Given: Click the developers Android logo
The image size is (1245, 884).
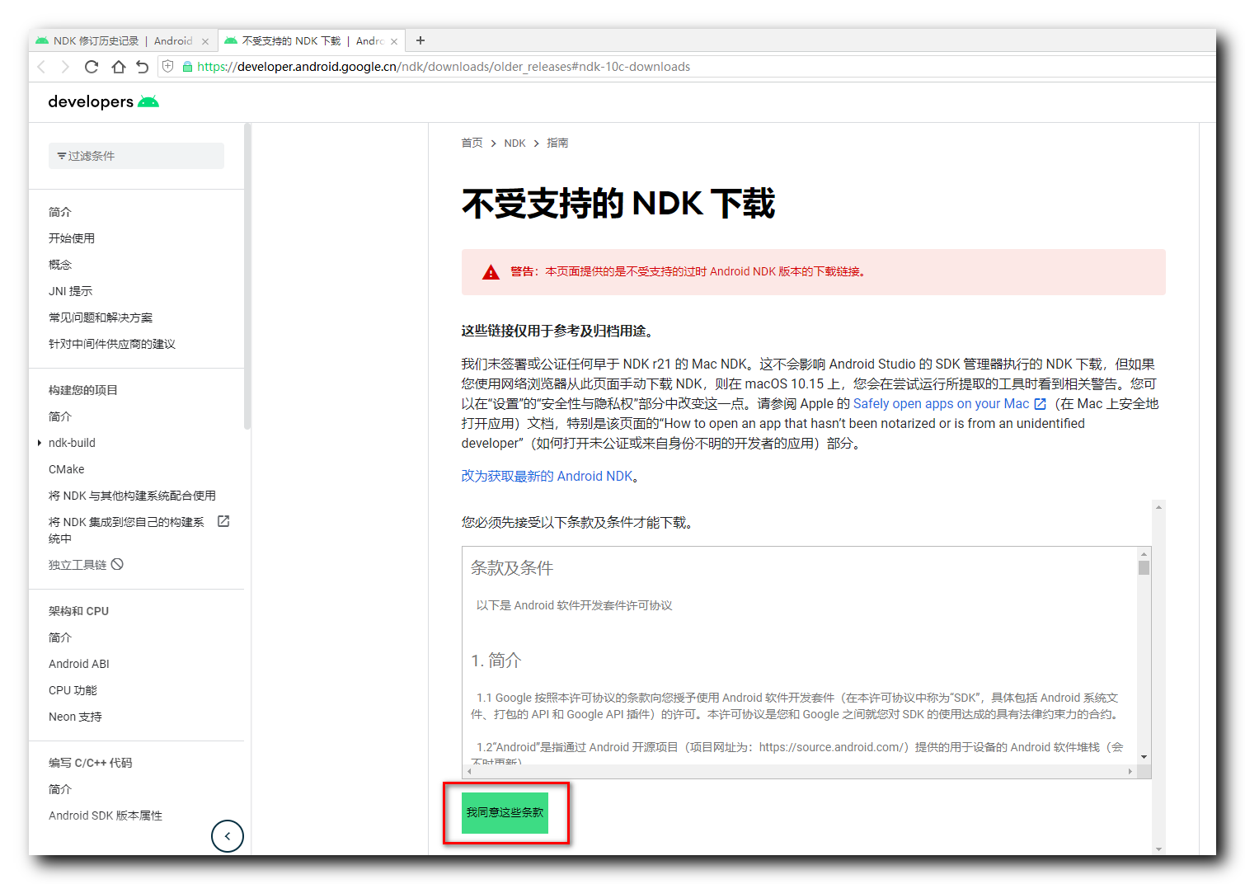Looking at the screenshot, I should pyautogui.click(x=103, y=101).
